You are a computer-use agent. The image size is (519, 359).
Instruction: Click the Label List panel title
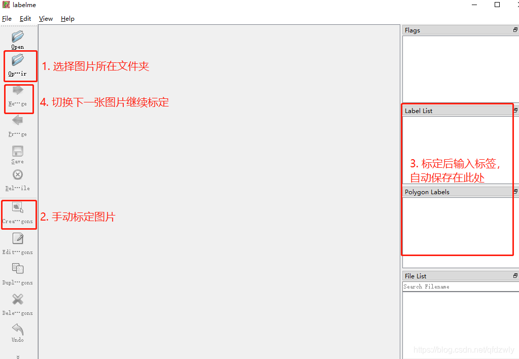[419, 111]
